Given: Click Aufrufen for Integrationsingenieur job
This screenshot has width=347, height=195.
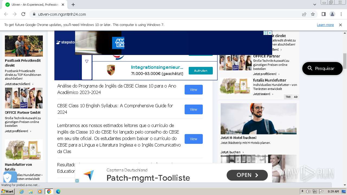Looking at the screenshot, I should 201,71.
